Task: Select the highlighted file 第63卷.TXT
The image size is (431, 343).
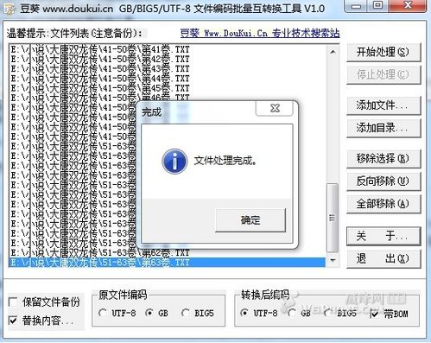Action: click(168, 263)
